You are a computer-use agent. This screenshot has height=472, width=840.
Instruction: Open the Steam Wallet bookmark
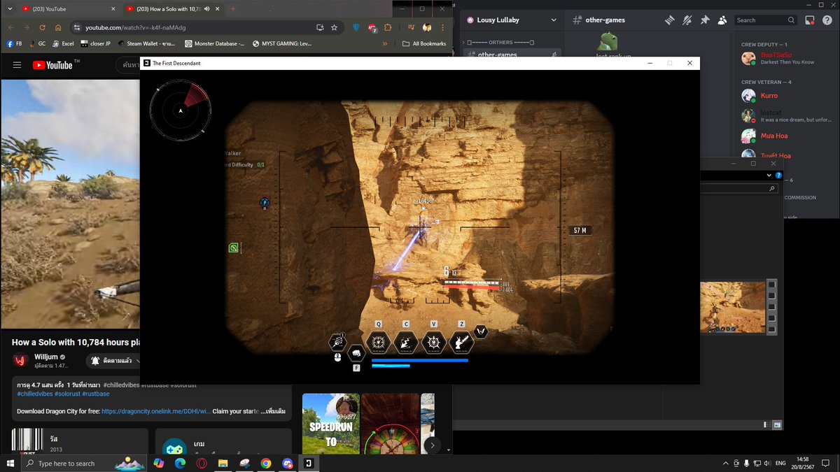point(148,43)
